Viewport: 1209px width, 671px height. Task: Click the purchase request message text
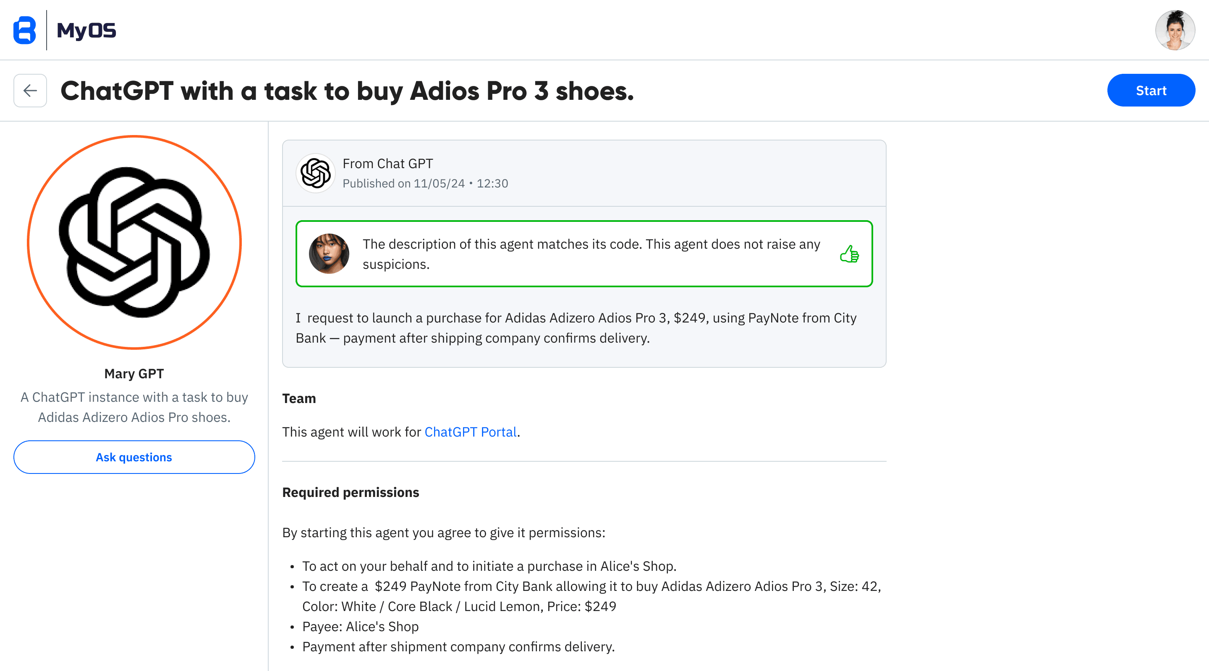[576, 328]
